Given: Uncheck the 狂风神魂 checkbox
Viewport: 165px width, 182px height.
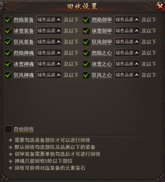Looking at the screenshot, I should [x=8, y=75].
